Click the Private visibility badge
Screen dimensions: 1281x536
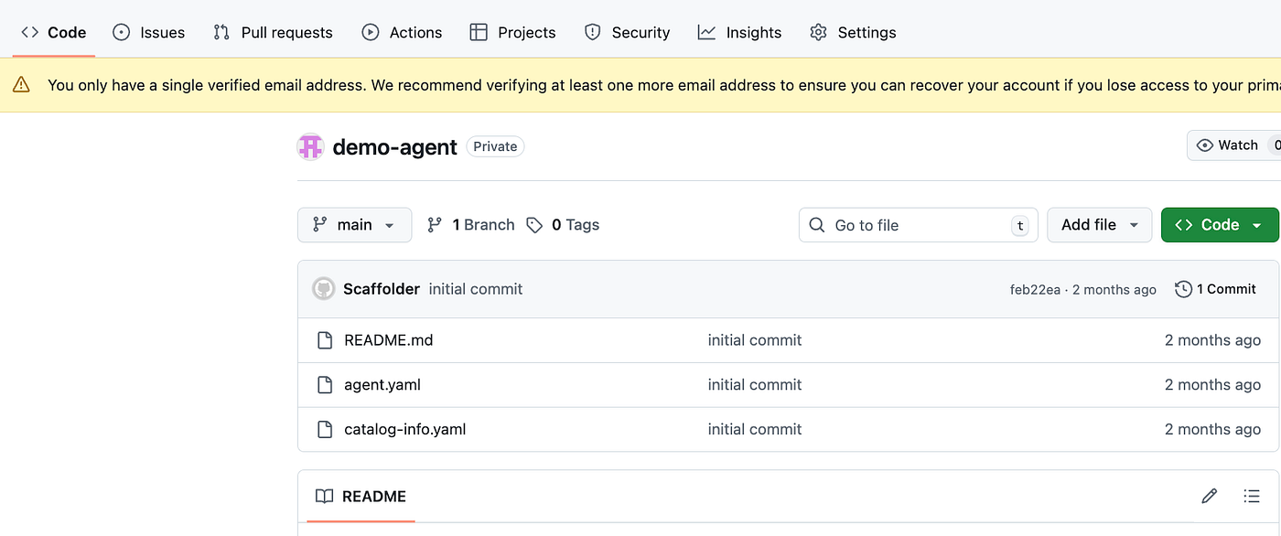pos(495,146)
